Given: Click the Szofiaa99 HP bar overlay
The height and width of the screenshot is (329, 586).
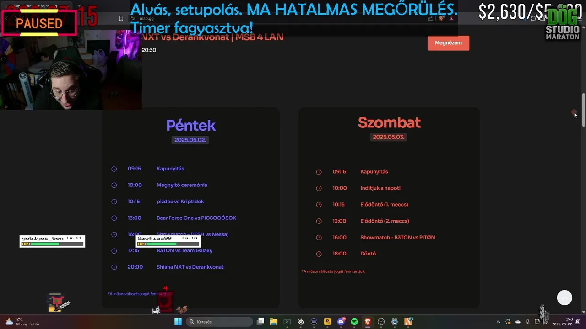Looking at the screenshot, I should 168,241.
